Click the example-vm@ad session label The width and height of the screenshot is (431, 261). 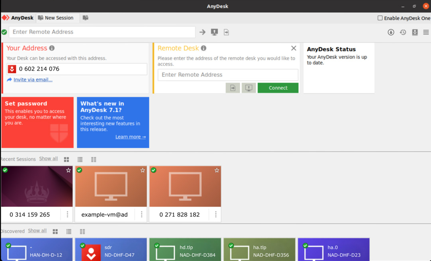[x=104, y=215]
